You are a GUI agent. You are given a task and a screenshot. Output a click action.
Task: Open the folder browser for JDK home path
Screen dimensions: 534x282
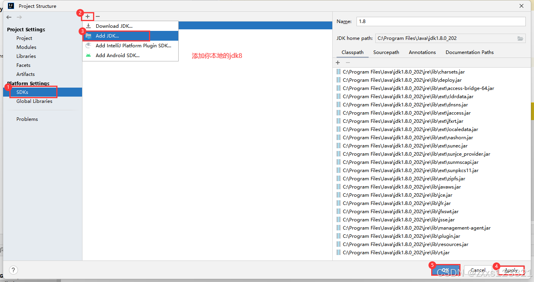click(520, 38)
